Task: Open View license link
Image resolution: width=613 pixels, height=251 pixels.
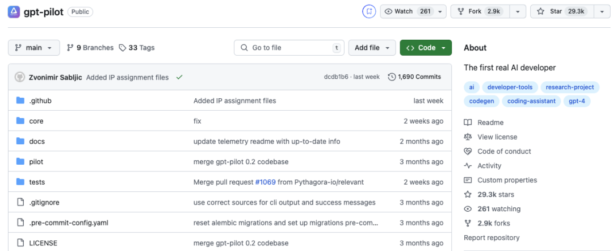Action: (x=490, y=137)
